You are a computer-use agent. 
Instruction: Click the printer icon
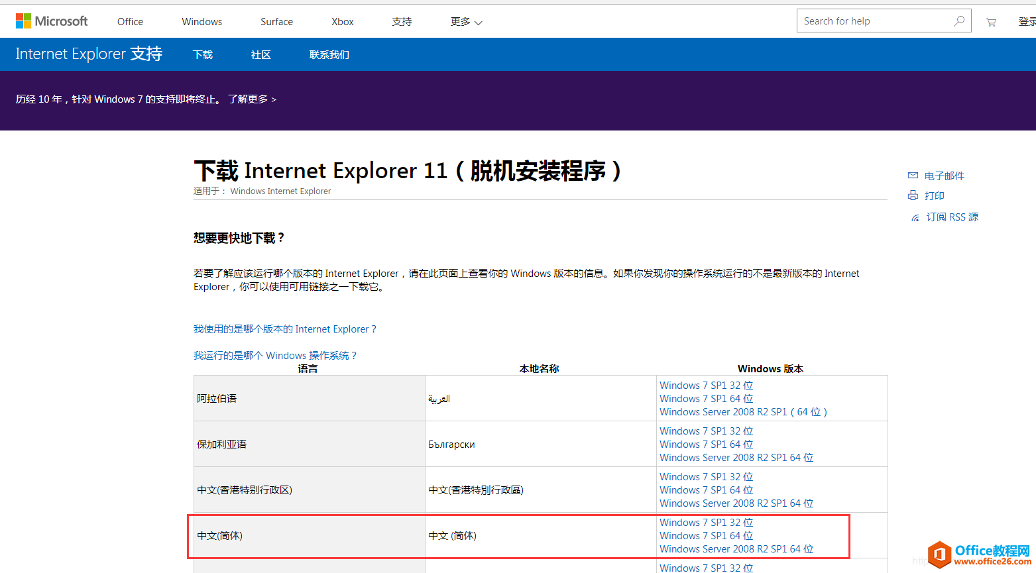[913, 195]
